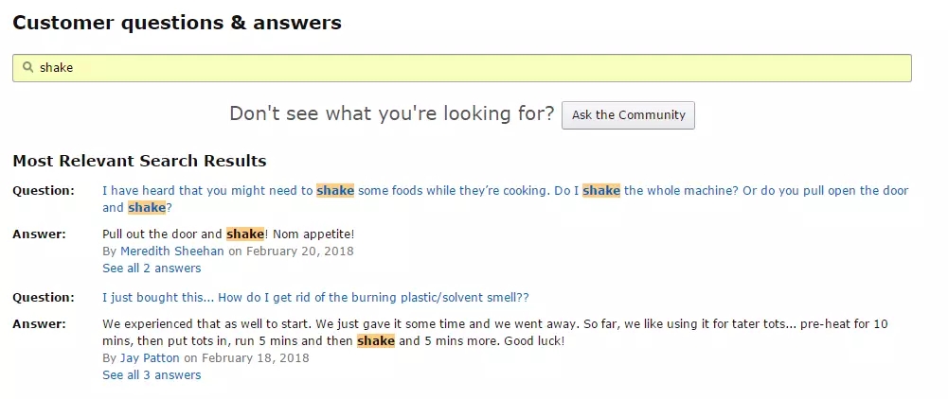This screenshot has height=399, width=948.
Task: Click the tater tots answer text
Action: [x=494, y=332]
